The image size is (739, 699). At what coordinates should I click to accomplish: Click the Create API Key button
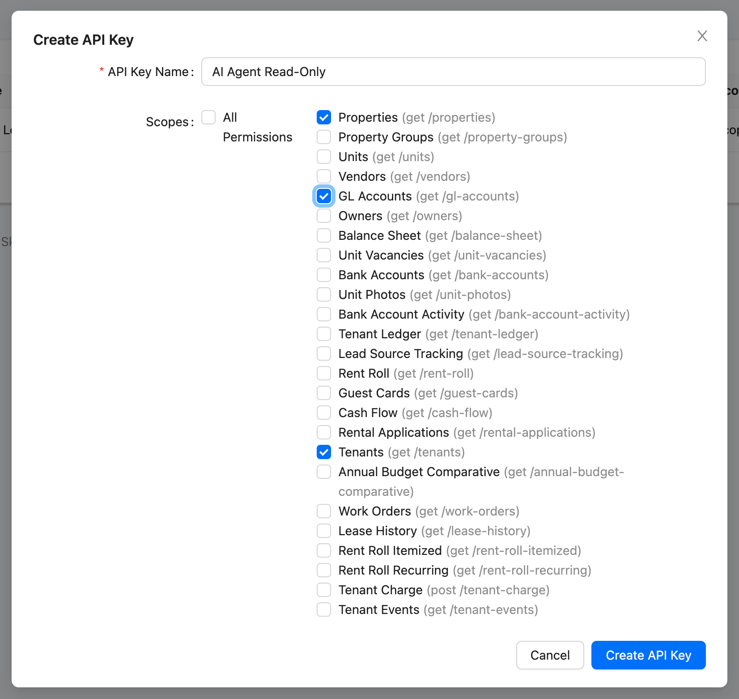pos(648,655)
